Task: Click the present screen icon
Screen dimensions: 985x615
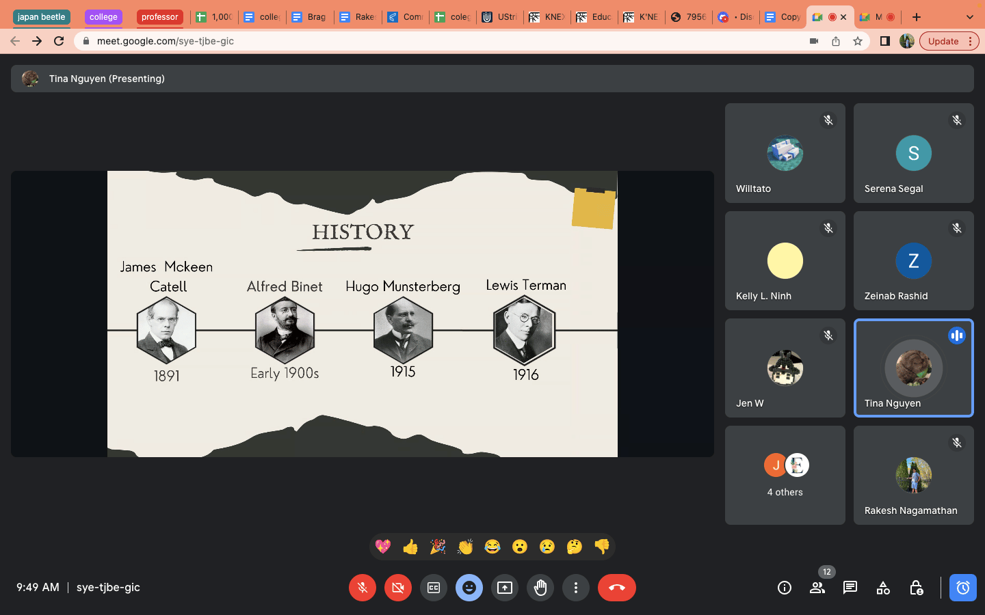Action: 505,588
